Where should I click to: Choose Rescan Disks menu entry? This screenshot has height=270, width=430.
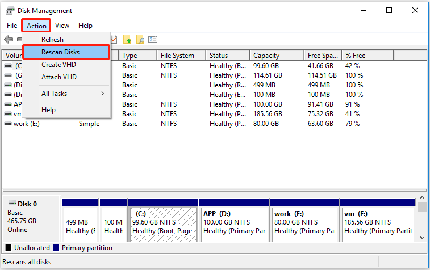pos(66,52)
